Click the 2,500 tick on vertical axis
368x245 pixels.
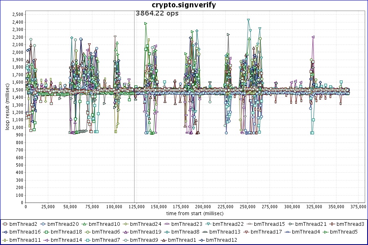pos(17,14)
